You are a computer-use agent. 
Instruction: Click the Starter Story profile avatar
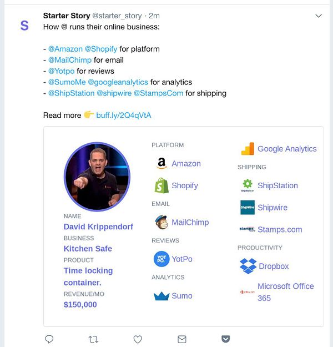(24, 26)
